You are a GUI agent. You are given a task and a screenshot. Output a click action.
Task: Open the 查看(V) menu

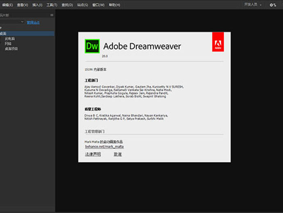point(23,5)
